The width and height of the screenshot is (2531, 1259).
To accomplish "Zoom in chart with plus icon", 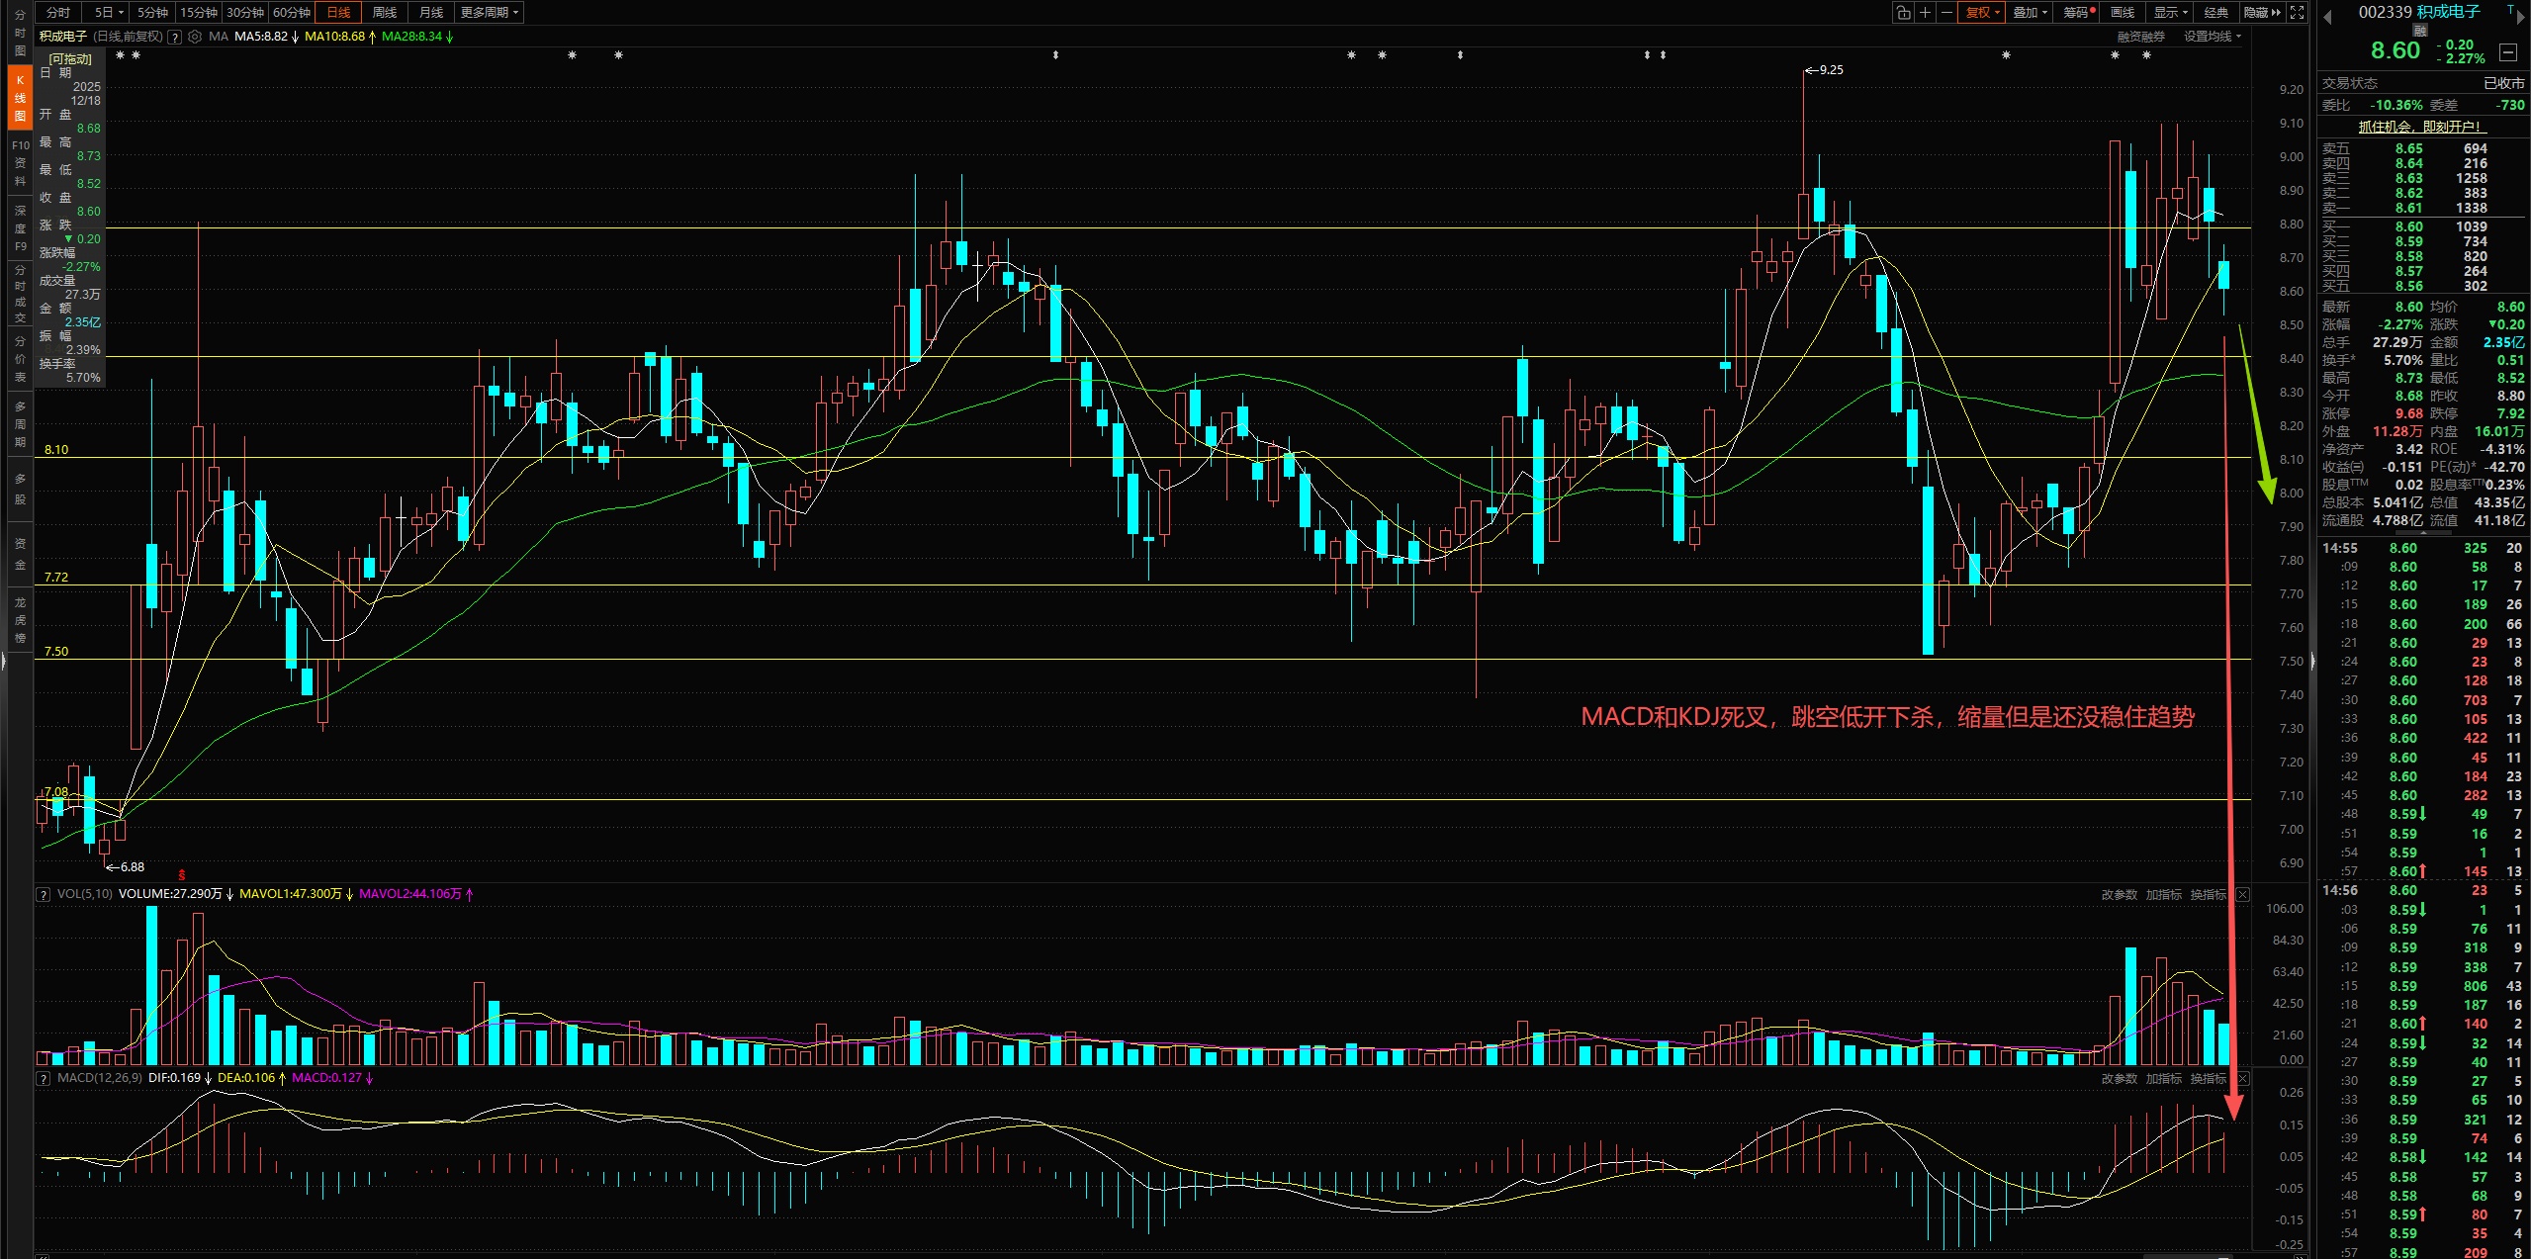I will [1925, 12].
